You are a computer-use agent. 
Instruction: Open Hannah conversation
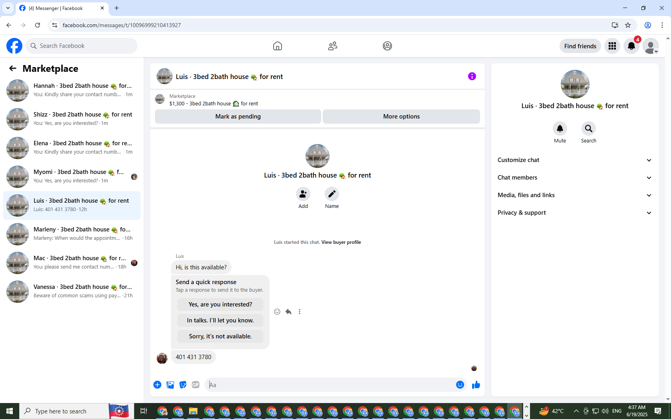coord(72,90)
